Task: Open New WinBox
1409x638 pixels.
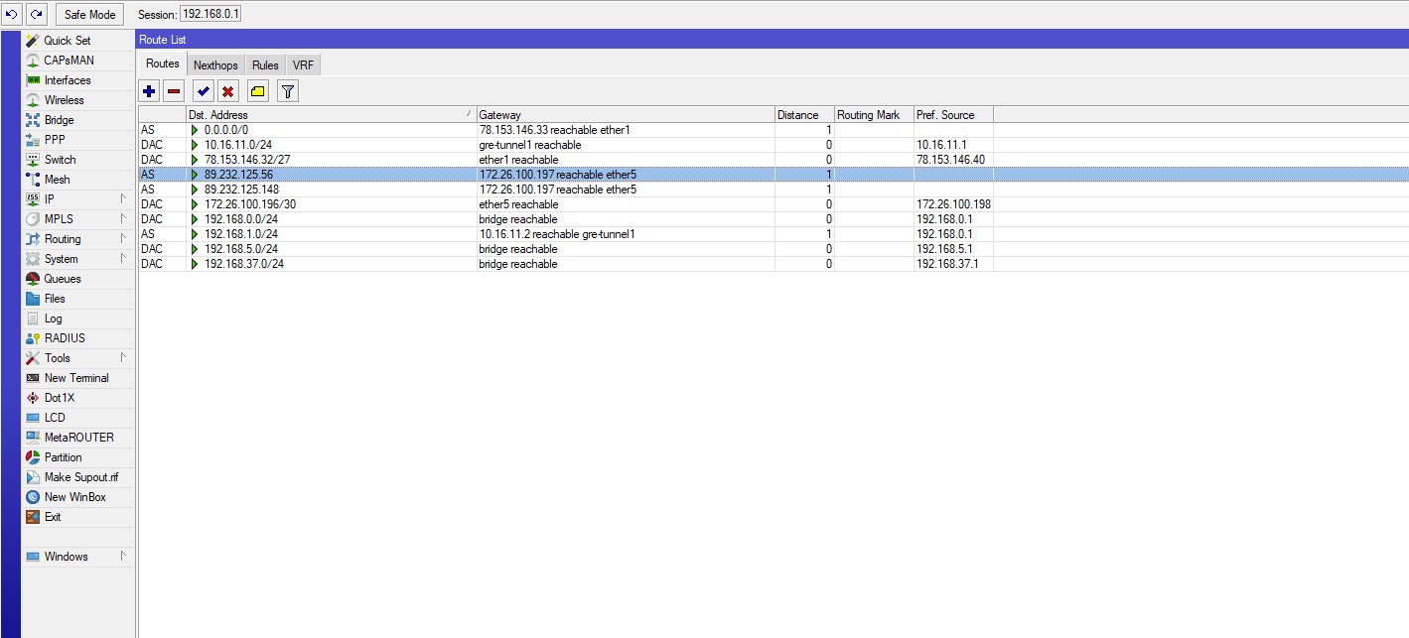Action: [x=74, y=497]
